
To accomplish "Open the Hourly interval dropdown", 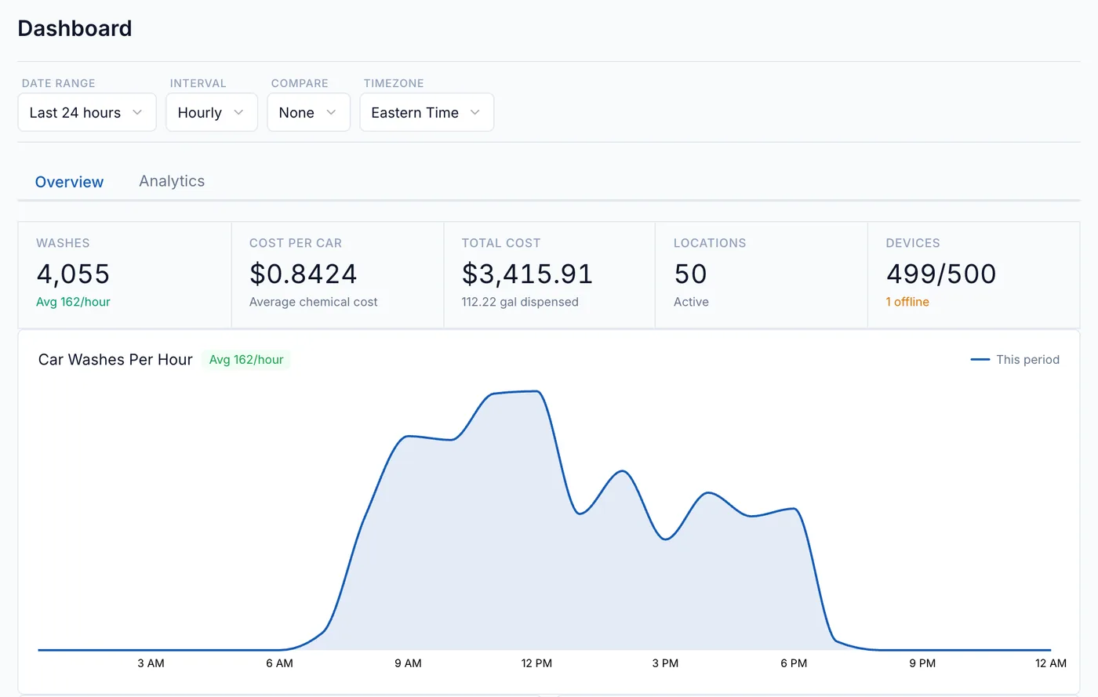I will pyautogui.click(x=212, y=112).
